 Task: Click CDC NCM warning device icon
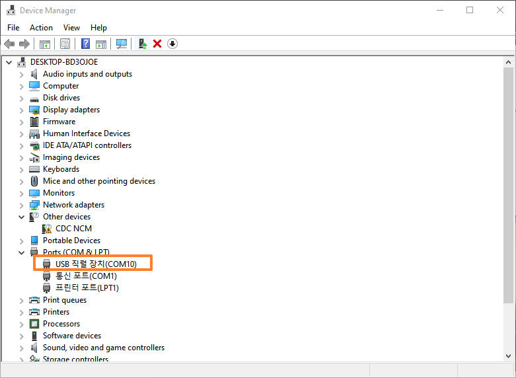pyautogui.click(x=47, y=229)
